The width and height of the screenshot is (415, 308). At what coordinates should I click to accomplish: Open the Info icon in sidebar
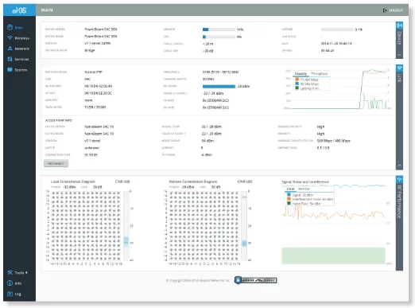point(10,283)
